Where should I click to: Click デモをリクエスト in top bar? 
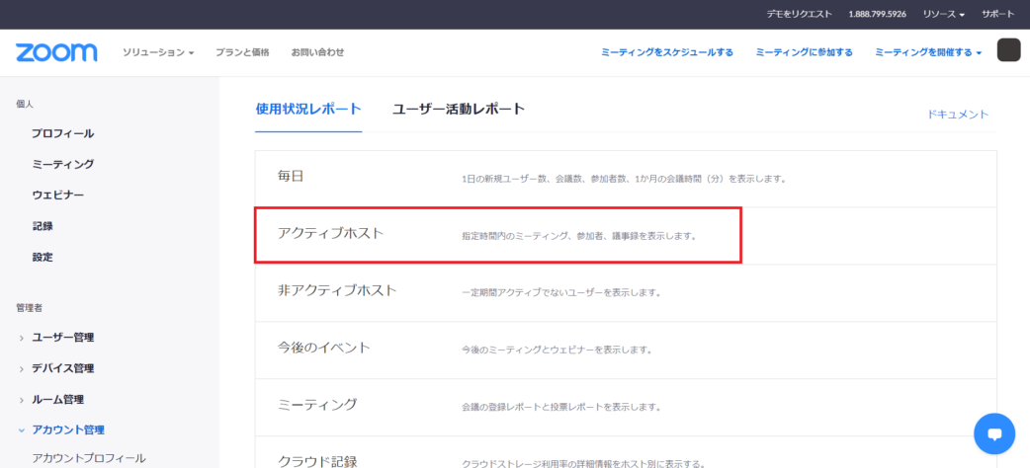pos(800,14)
